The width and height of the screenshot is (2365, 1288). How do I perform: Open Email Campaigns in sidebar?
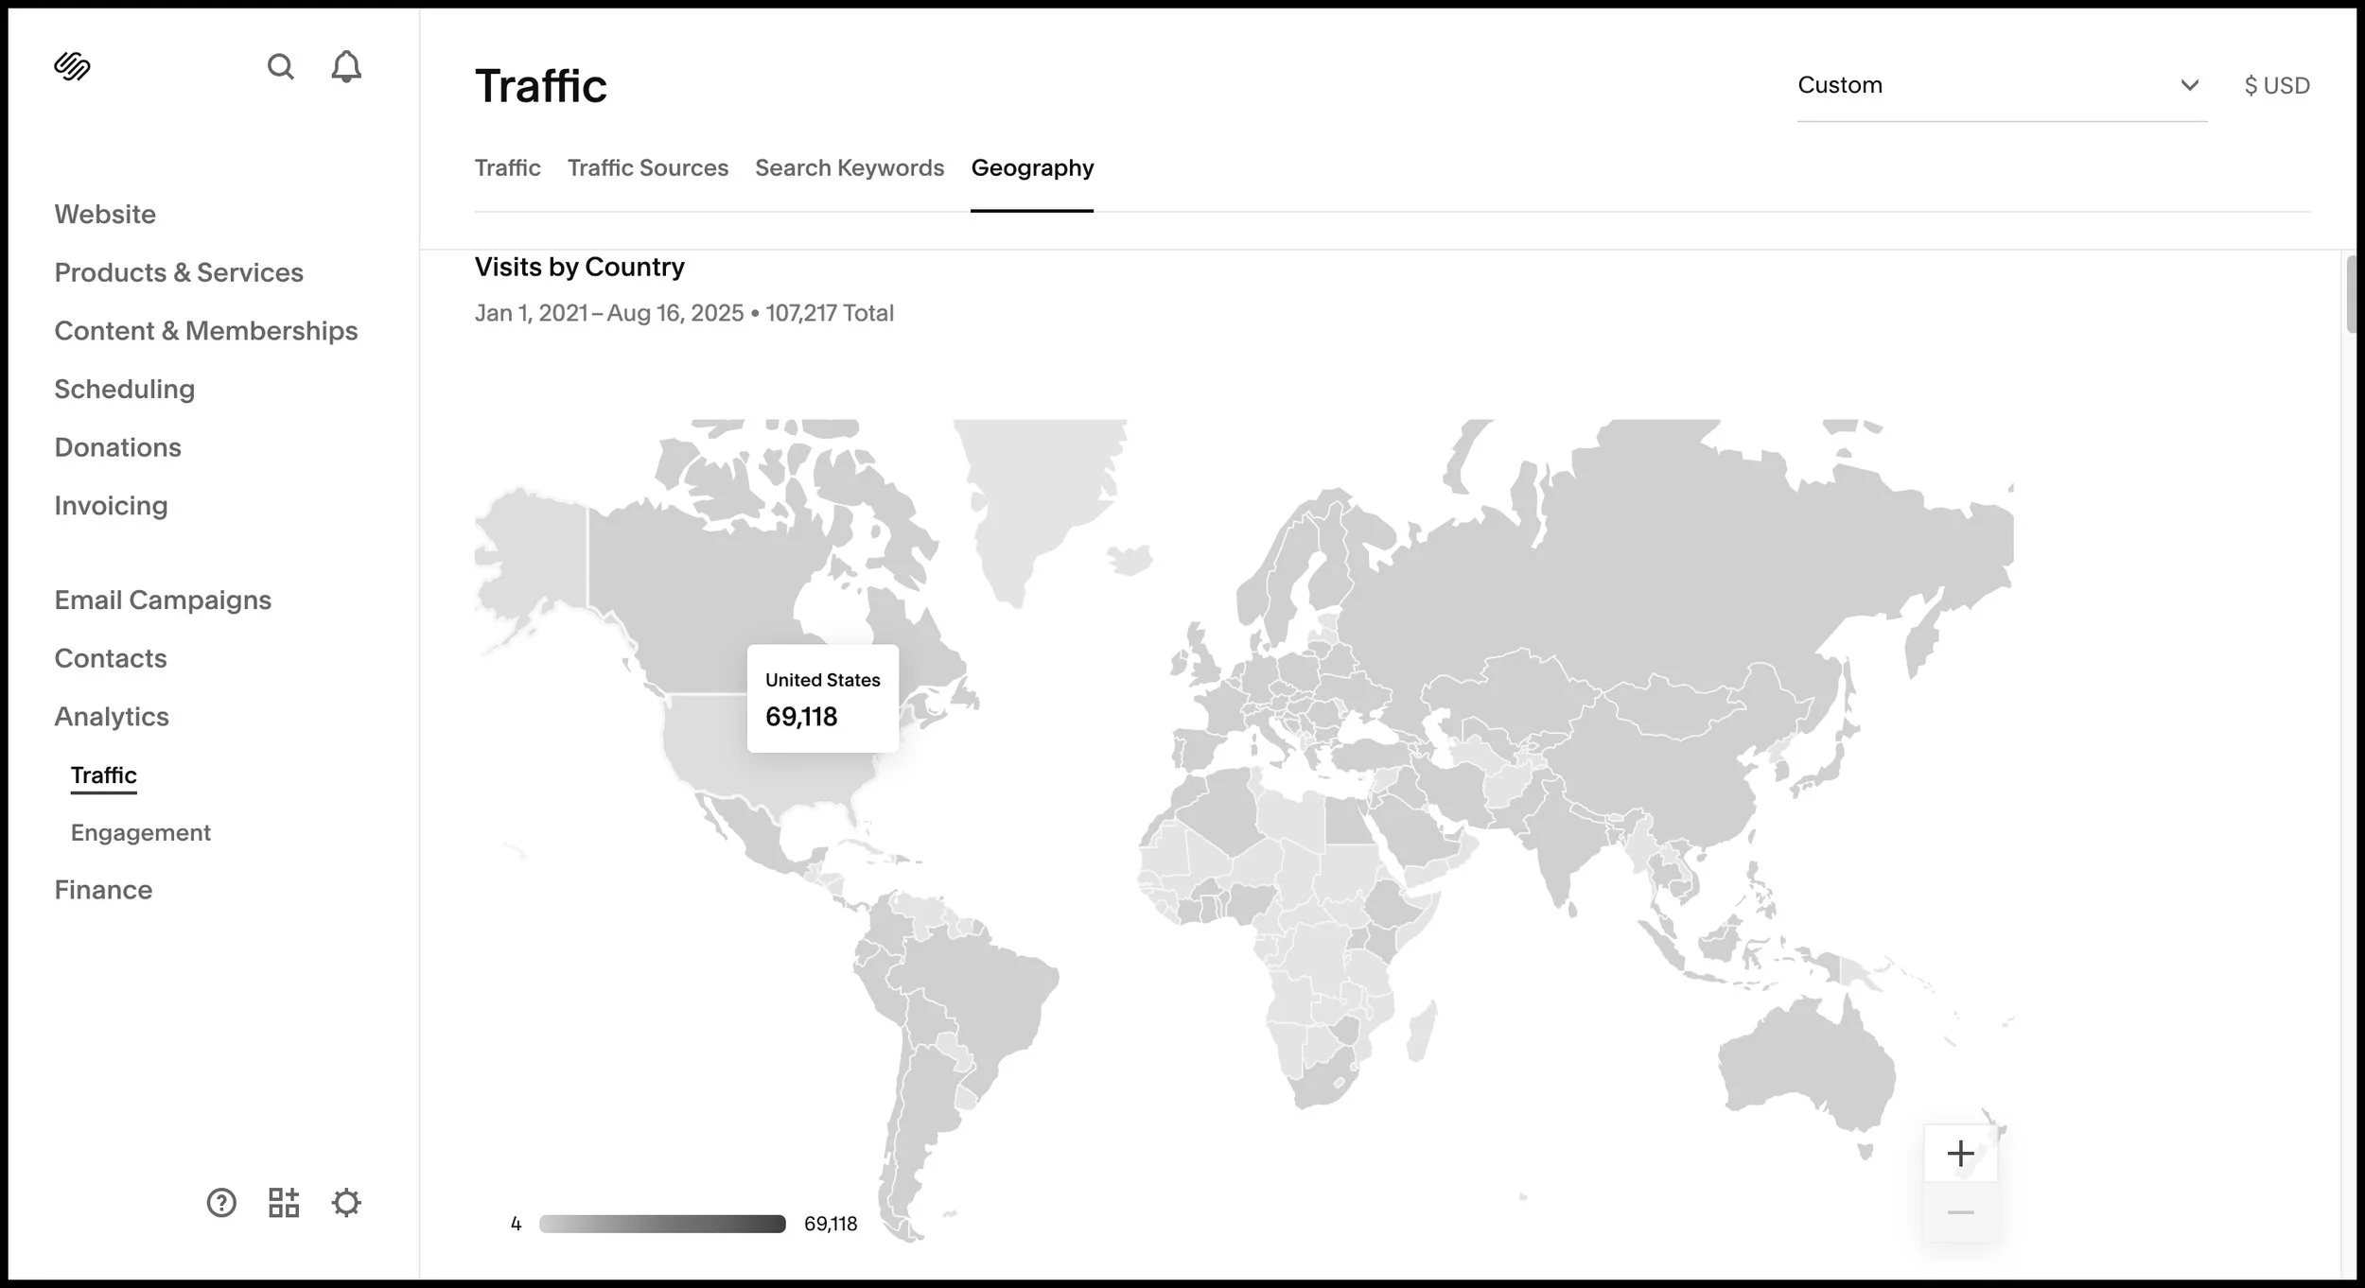click(163, 600)
